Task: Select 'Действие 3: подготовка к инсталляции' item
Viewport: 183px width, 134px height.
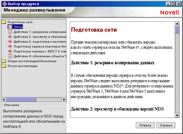Action: [40, 42]
